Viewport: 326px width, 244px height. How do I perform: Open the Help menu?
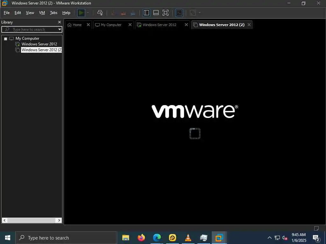click(x=66, y=13)
